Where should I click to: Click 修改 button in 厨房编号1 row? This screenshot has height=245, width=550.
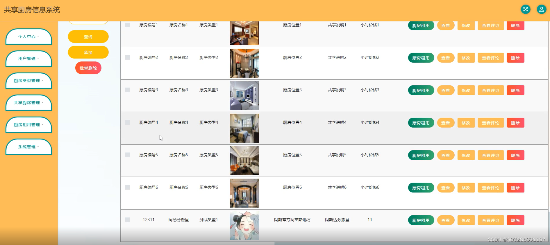point(466,26)
